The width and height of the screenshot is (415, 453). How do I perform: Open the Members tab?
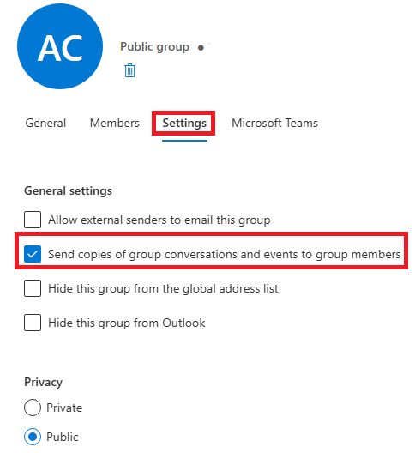115,123
